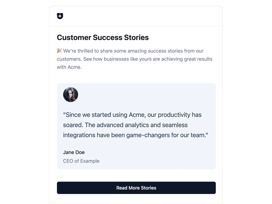Select the dark shield logo in the header
The height and width of the screenshot is (204, 272).
60,16
